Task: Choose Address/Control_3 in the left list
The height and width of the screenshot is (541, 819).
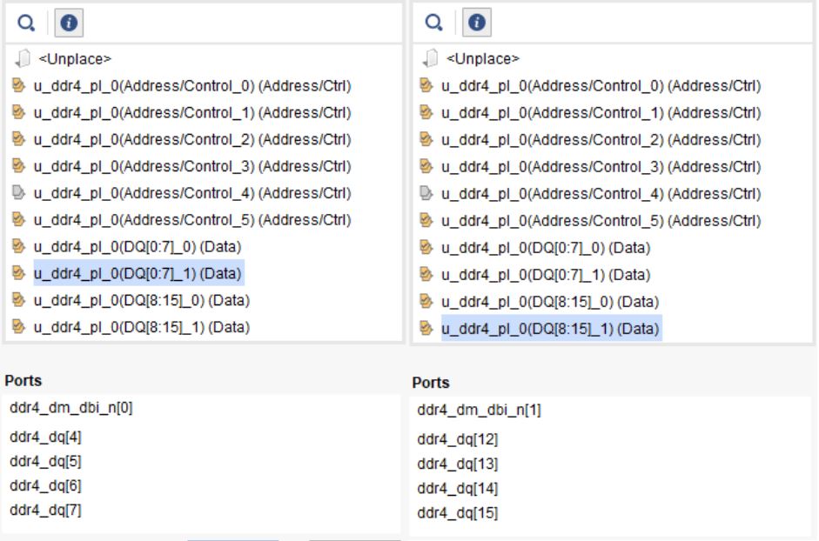Action: click(x=191, y=166)
